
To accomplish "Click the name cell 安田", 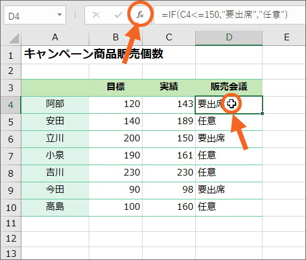I will point(55,122).
